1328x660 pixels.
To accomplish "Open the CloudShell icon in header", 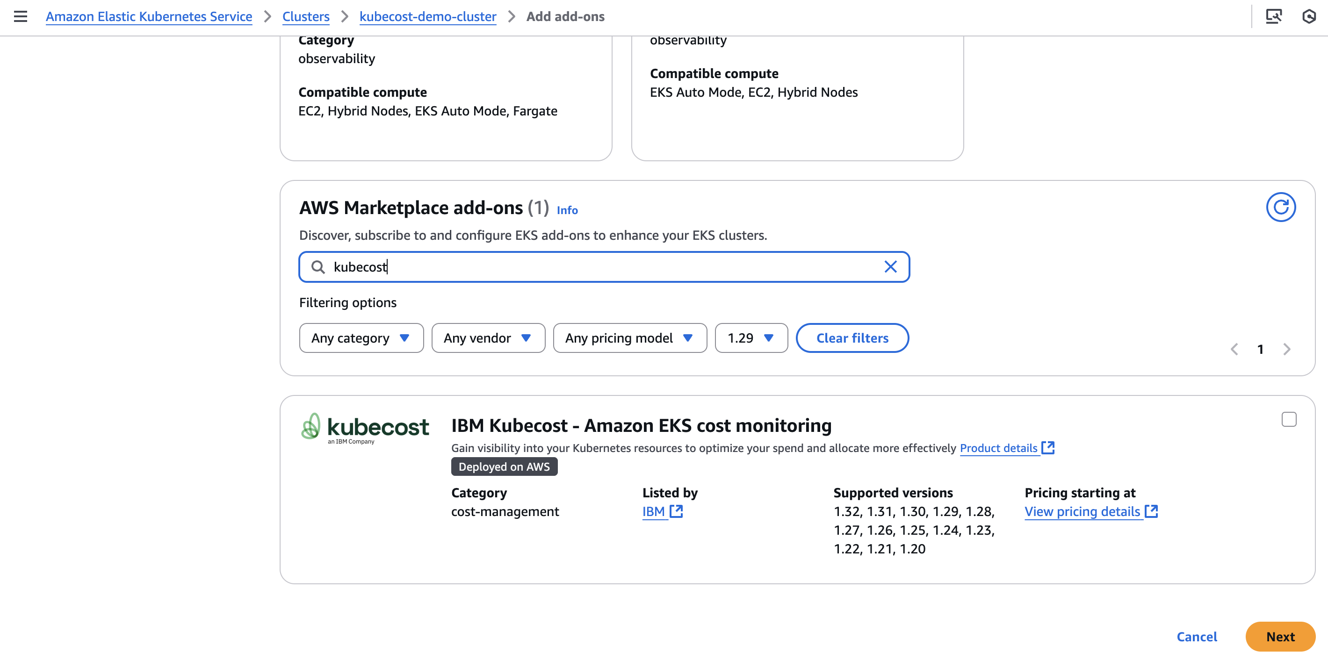I will (1274, 16).
